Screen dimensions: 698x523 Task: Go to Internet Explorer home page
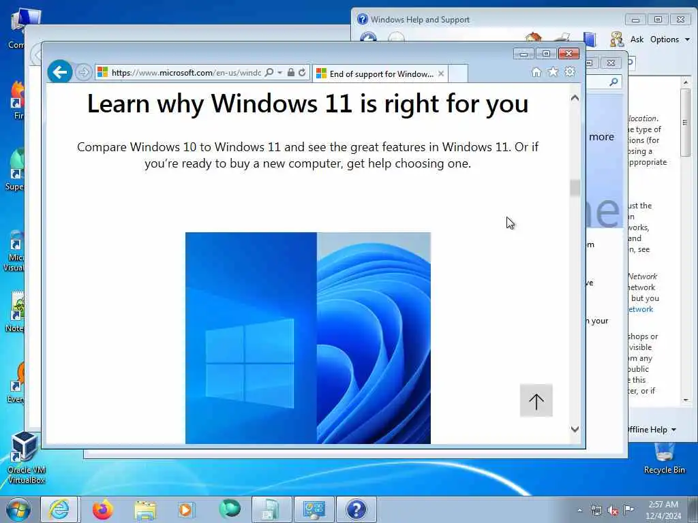point(536,72)
